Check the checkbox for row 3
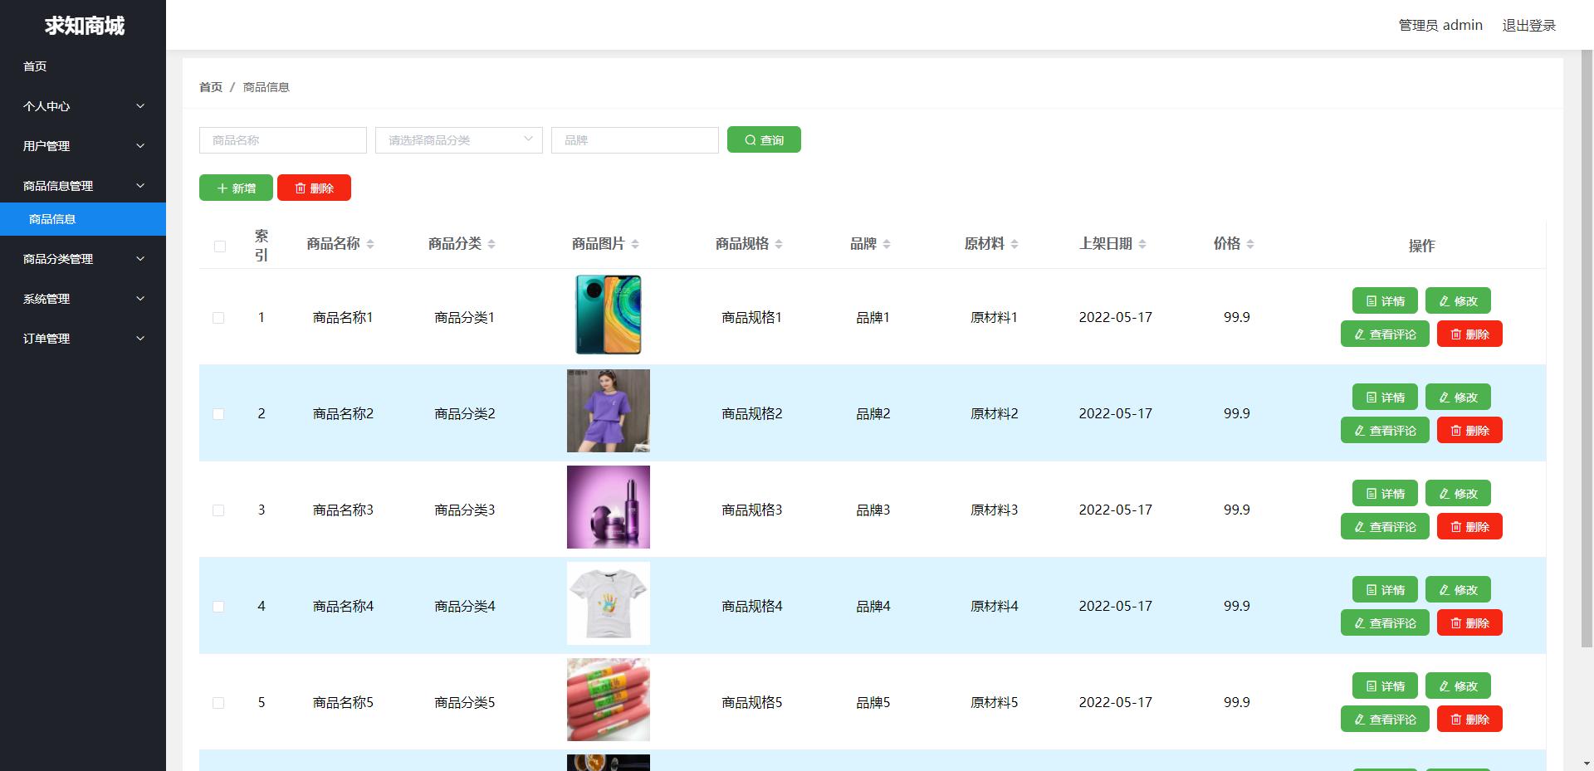Viewport: 1594px width, 771px height. click(219, 510)
